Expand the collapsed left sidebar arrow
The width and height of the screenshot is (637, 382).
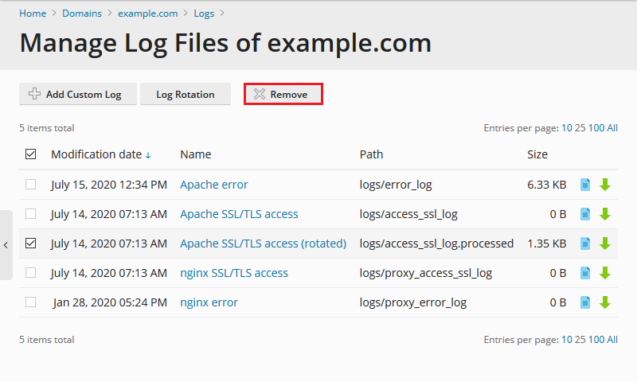tap(6, 245)
